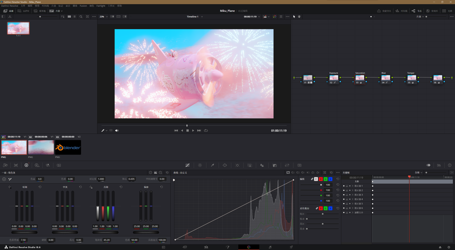Image resolution: width=455 pixels, height=250 pixels.
Task: Open the LUT库 panel
Action: click(x=23, y=11)
